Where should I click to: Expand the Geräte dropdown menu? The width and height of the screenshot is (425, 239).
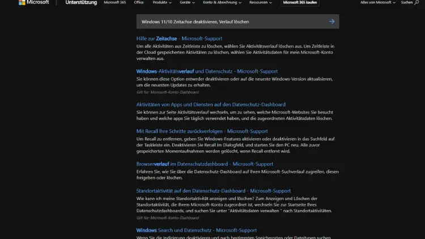187,2
